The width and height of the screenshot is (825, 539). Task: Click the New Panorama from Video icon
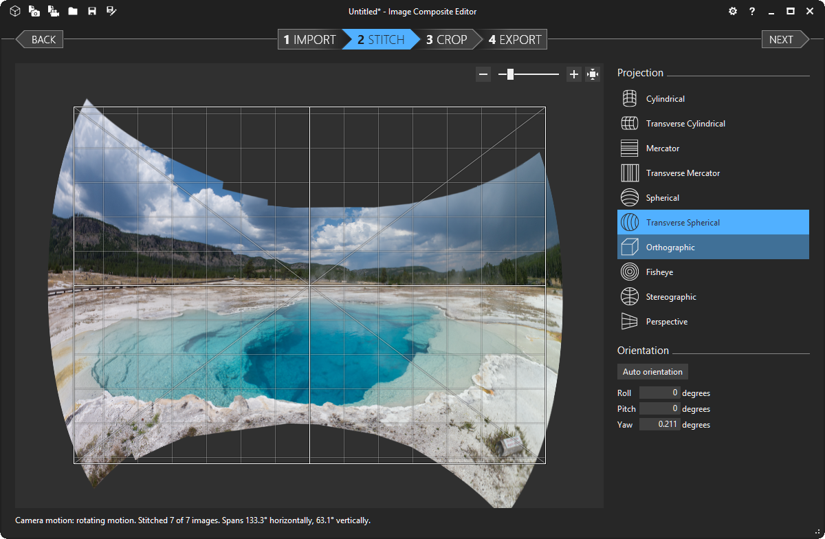pyautogui.click(x=53, y=11)
